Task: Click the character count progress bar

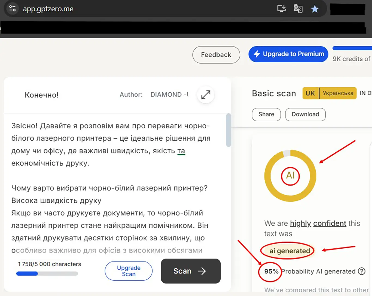Action: click(47, 274)
